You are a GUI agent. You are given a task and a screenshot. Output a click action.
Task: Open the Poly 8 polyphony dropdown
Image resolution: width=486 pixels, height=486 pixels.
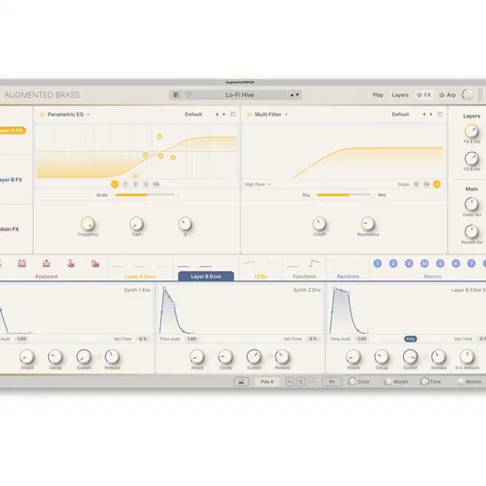(267, 382)
